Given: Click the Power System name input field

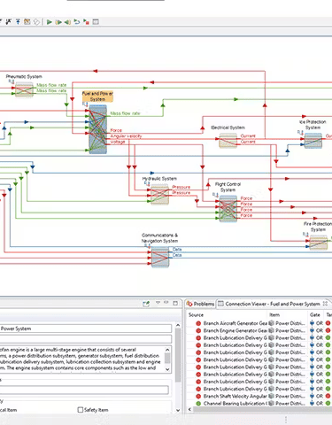Looking at the screenshot, I should pyautogui.click(x=86, y=328).
